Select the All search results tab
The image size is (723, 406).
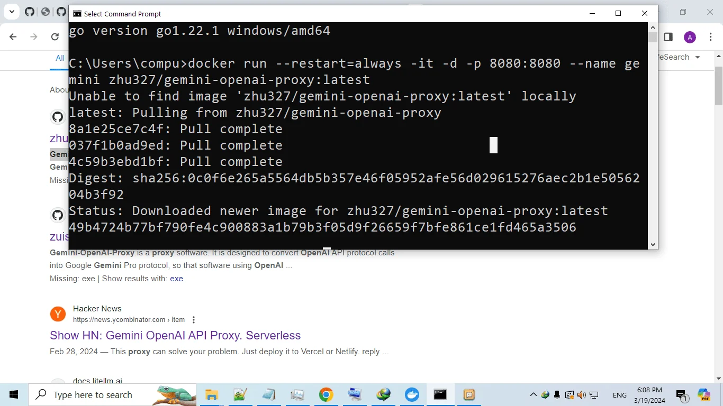60,58
